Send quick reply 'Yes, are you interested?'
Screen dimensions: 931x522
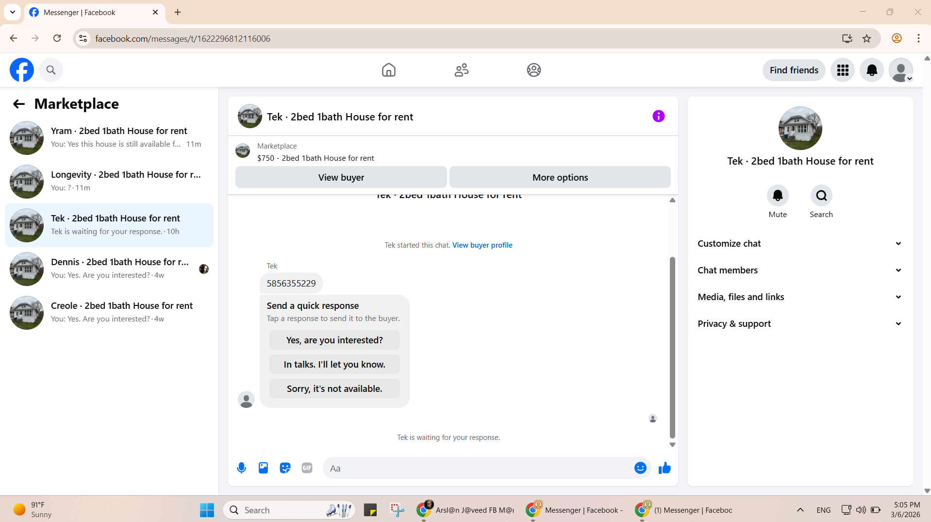(x=334, y=340)
